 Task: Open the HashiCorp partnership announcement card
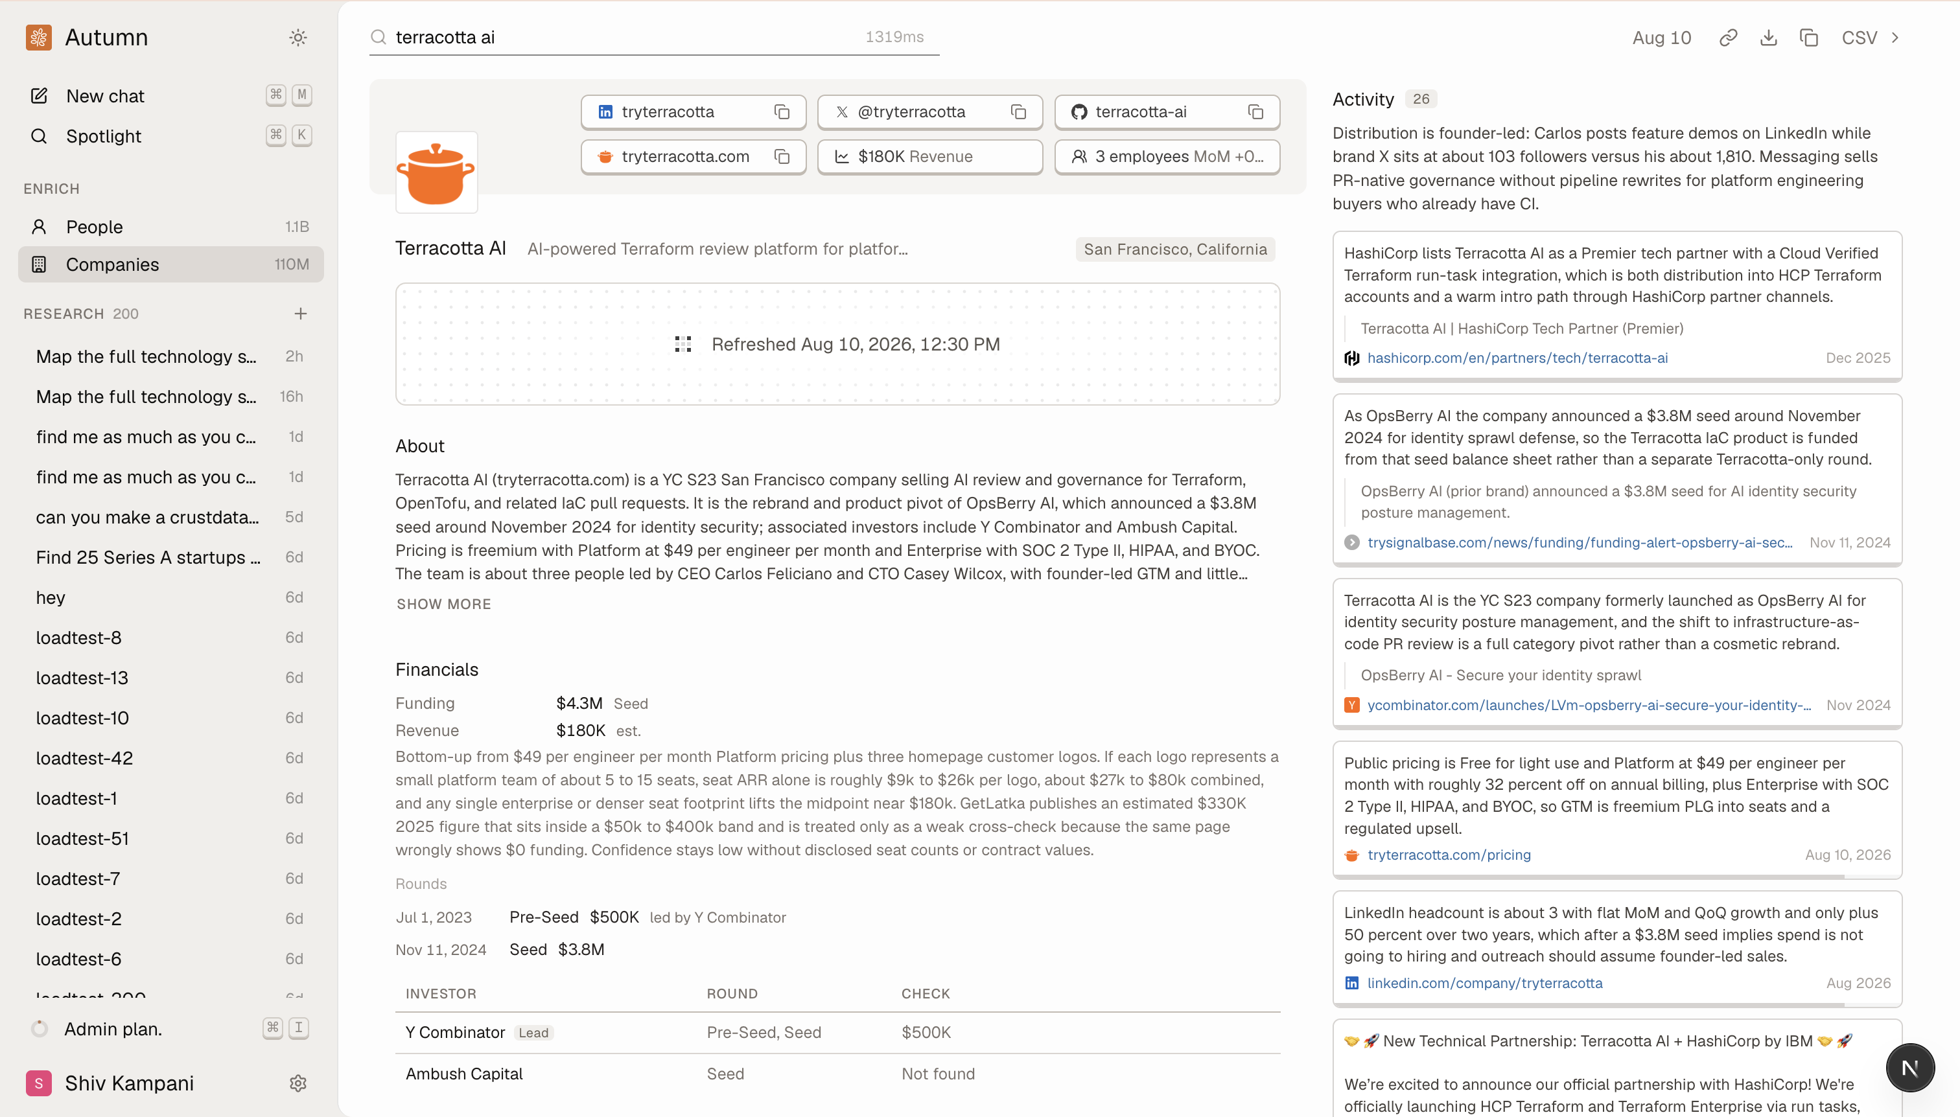[1617, 1068]
